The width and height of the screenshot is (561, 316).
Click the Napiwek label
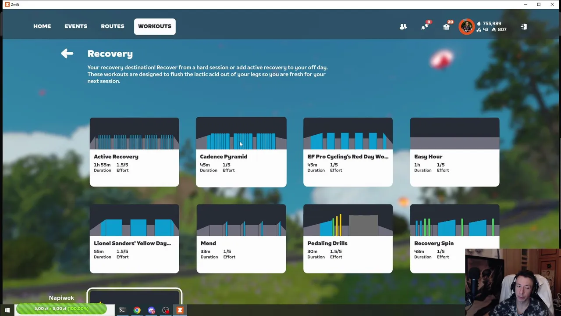click(x=61, y=298)
